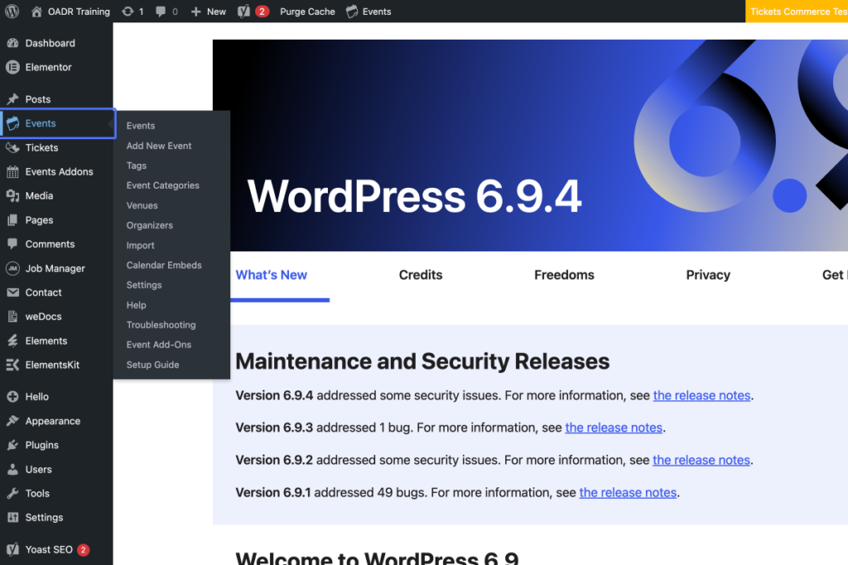Open Troubleshooting submenu item

tap(161, 324)
